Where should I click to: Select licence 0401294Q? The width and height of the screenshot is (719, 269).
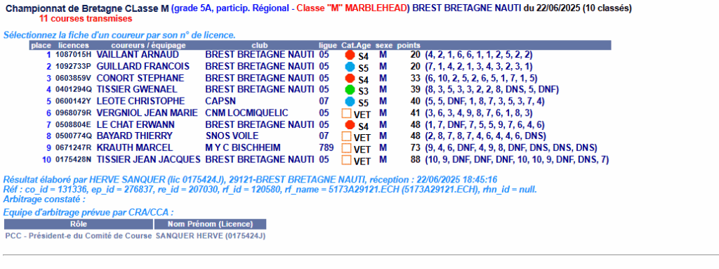[x=73, y=89]
